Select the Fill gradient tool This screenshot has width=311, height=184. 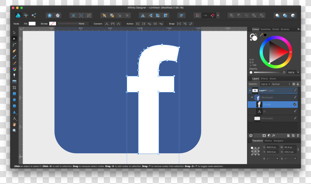[x=14, y=69]
